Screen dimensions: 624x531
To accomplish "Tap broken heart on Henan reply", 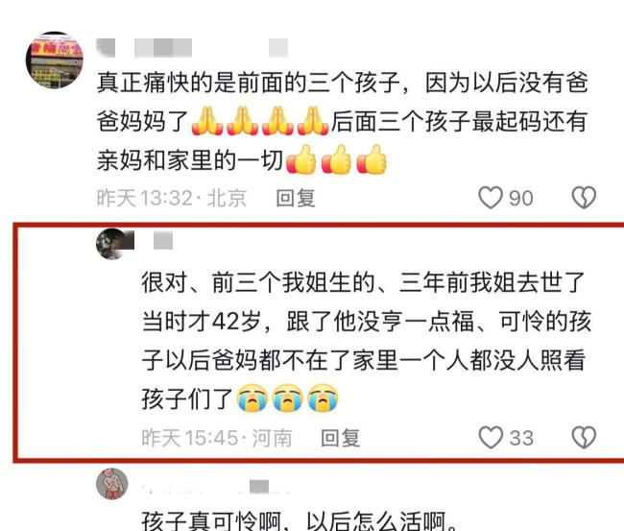I will point(584,438).
